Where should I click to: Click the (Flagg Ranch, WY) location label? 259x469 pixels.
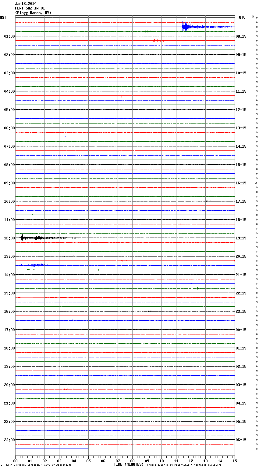tap(33, 13)
